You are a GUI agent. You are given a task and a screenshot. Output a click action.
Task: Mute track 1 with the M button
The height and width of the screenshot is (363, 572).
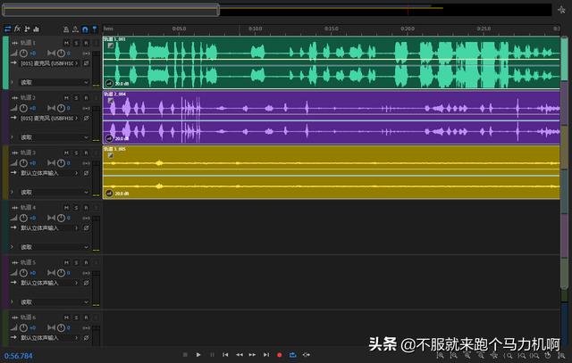(67, 43)
